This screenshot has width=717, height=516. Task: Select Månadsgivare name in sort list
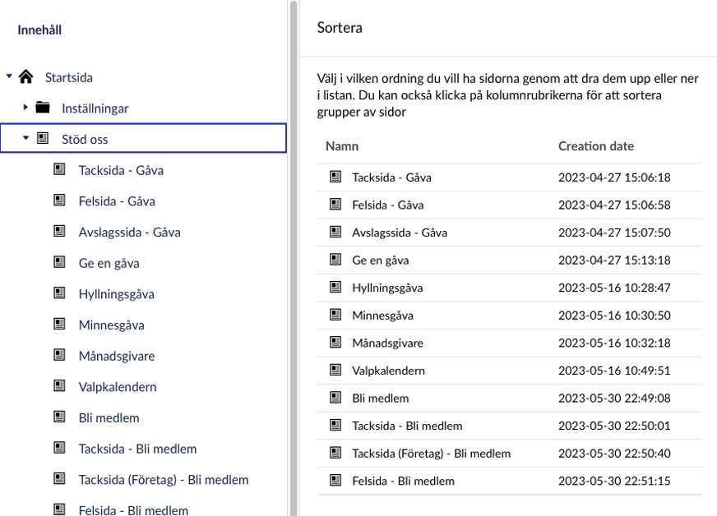(x=388, y=343)
